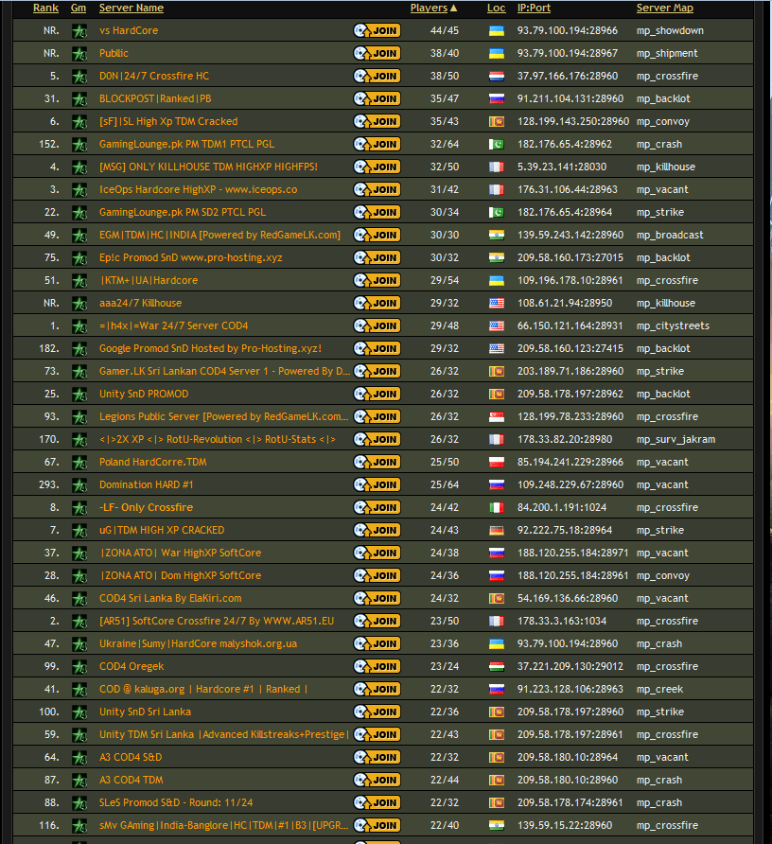Open the server name link Public

(114, 53)
